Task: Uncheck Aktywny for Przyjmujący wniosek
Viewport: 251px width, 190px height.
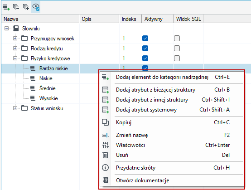Action: pyautogui.click(x=145, y=39)
